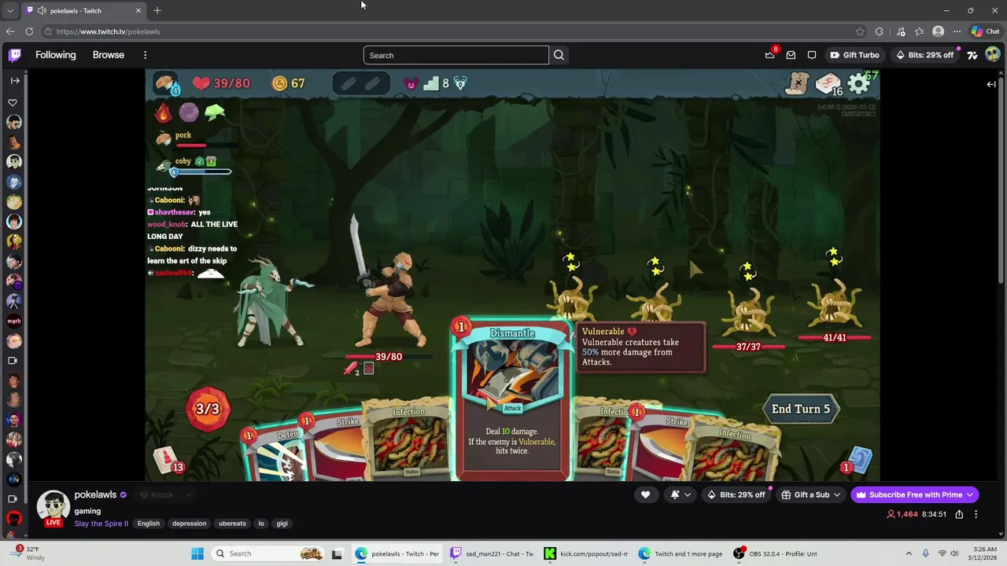Go to the Following page
Screen dimensions: 1007x566
56,55
